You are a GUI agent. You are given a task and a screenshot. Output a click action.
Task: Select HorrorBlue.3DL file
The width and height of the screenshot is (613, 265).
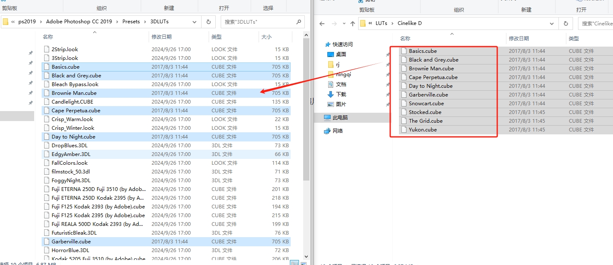[166, 250]
